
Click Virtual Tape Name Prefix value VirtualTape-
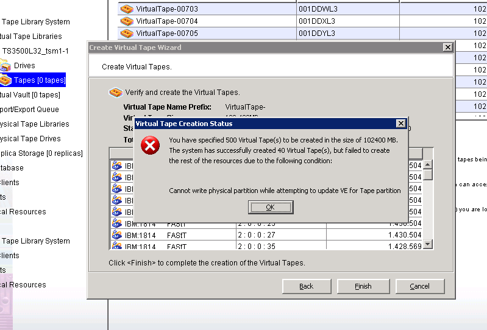(x=245, y=107)
